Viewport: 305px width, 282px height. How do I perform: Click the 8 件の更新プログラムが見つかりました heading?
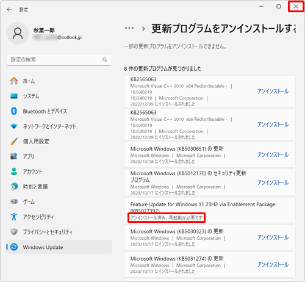pyautogui.click(x=163, y=68)
